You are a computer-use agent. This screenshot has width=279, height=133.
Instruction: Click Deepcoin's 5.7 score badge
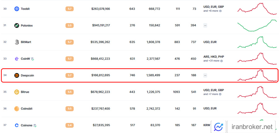[69, 75]
